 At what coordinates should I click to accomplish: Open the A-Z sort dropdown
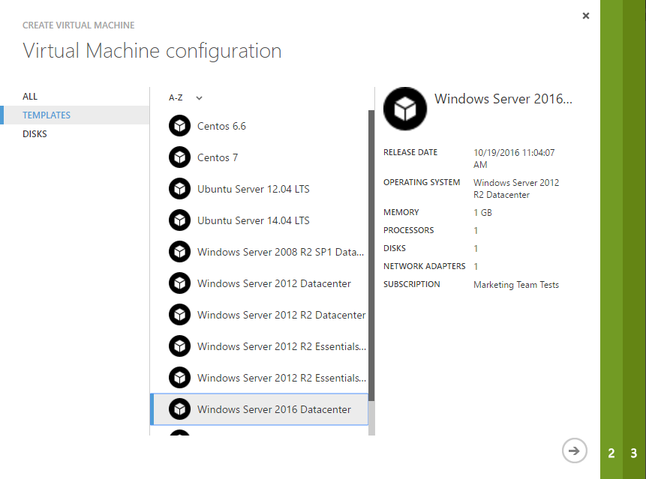185,98
